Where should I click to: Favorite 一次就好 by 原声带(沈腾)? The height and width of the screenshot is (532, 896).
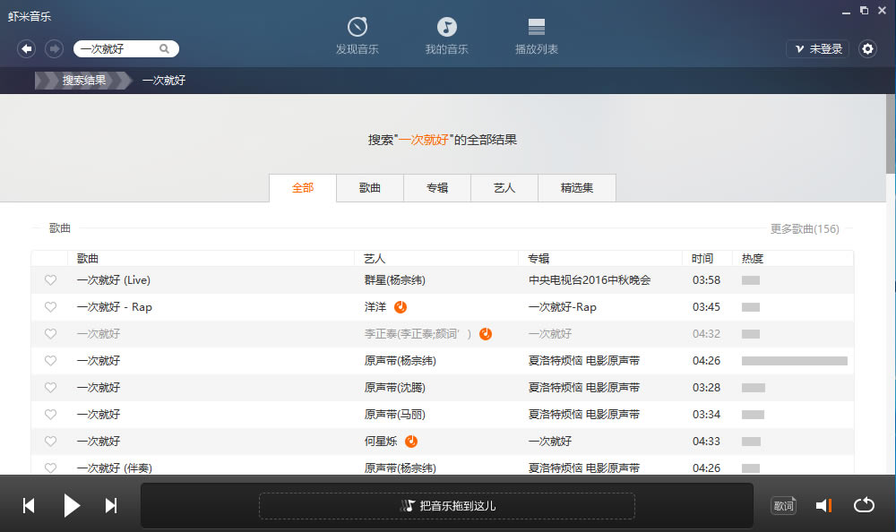click(50, 388)
